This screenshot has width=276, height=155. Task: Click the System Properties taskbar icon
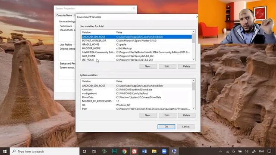click(x=174, y=151)
